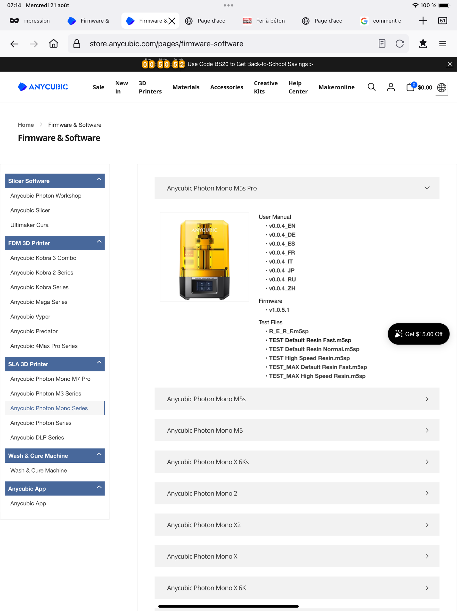Click the Back-to-School savings promo link

[250, 64]
